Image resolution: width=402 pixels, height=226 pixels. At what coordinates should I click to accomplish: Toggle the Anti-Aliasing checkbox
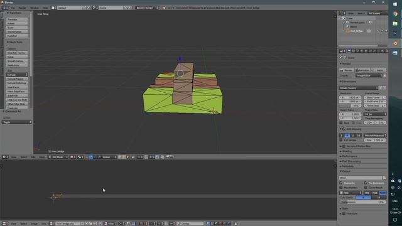(344, 129)
